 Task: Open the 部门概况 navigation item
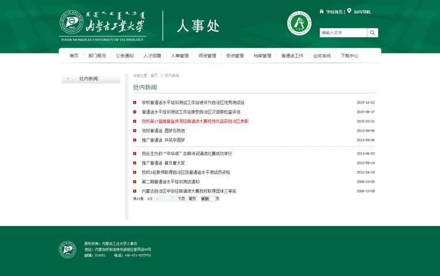[x=97, y=56]
